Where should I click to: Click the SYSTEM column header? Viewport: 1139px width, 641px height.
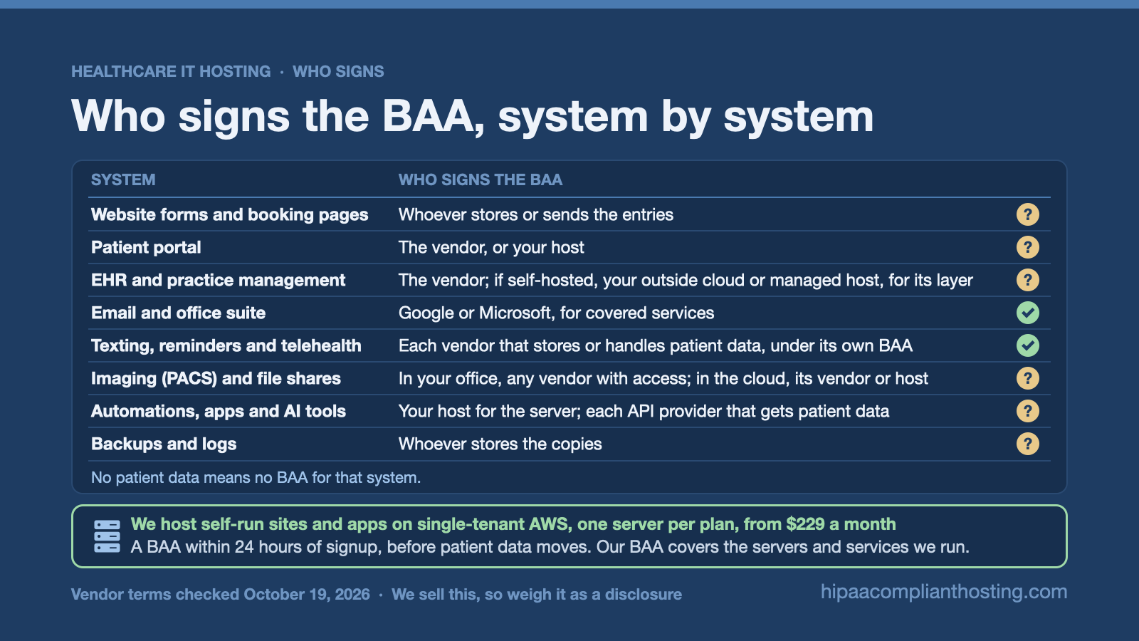(123, 179)
